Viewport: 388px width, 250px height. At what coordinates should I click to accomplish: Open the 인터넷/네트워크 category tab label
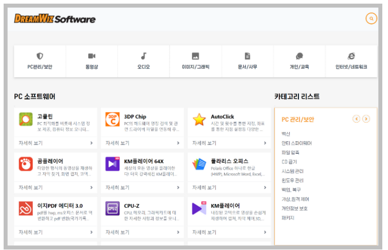tap(351, 67)
